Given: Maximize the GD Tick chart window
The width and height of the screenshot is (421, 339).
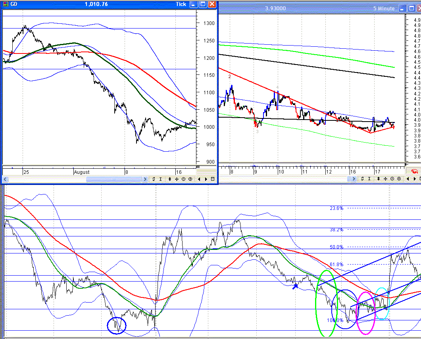Looking at the screenshot, I should [203, 4].
